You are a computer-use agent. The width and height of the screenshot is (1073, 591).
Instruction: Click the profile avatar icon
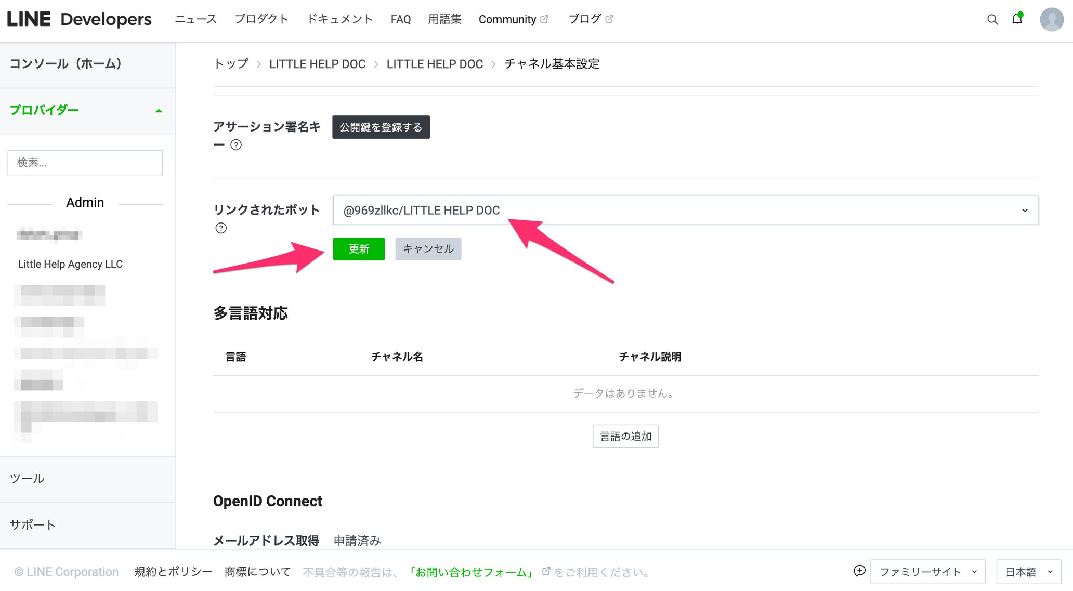pos(1051,19)
